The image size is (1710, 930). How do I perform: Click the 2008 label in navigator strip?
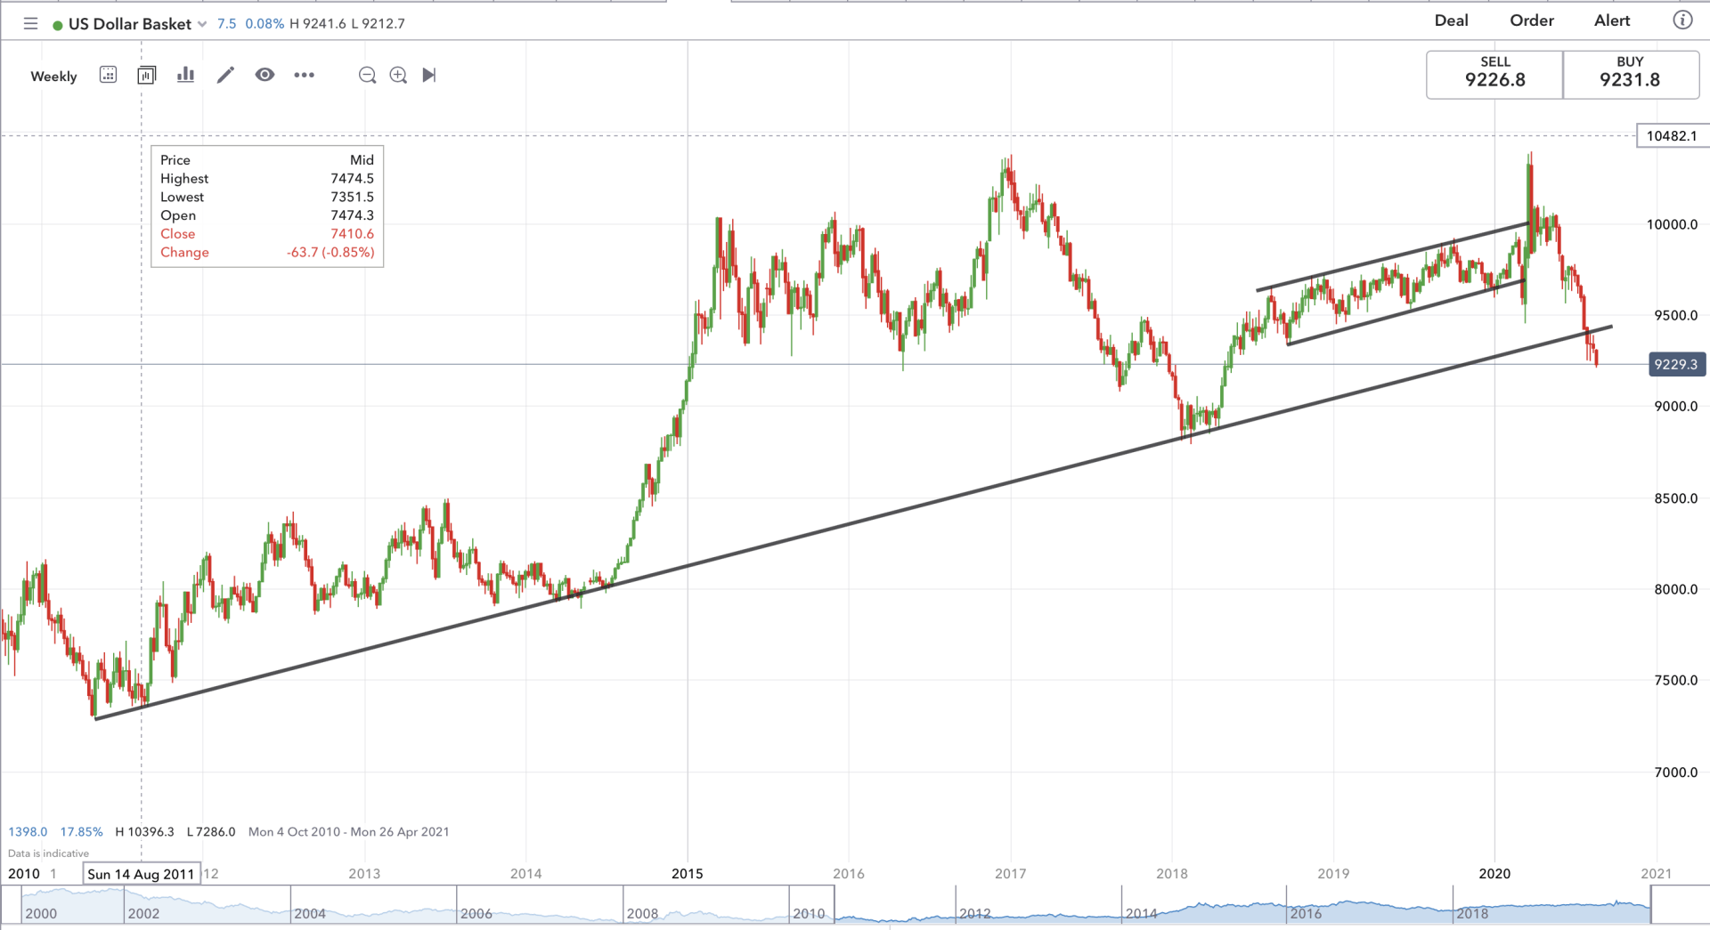point(642,914)
